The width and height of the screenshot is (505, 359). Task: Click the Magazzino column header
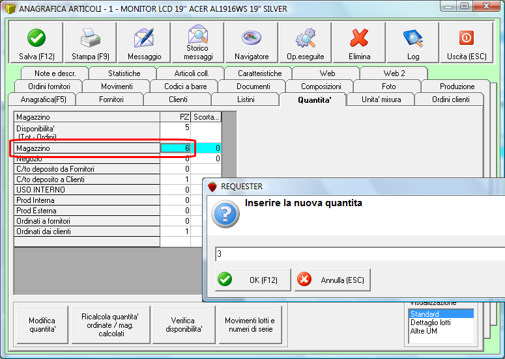click(87, 117)
